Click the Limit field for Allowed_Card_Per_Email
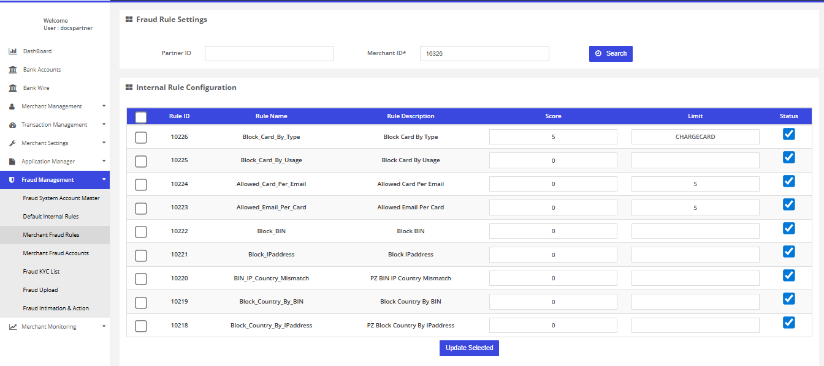Screen dimensions: 824x366 (x=695, y=184)
